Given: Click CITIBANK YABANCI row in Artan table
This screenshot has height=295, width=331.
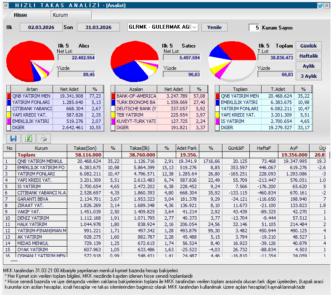Looking at the screenshot, I should [x=55, y=109].
